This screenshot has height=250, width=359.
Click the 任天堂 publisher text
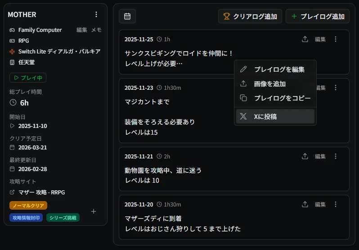tap(27, 62)
